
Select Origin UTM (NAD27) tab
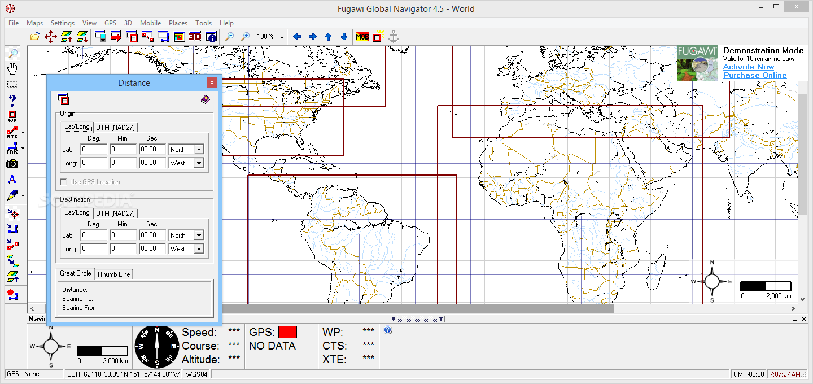[x=115, y=127]
